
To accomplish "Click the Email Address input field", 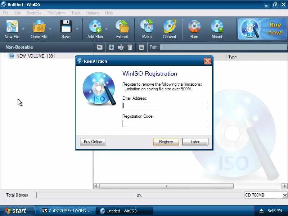I will click(165, 105).
